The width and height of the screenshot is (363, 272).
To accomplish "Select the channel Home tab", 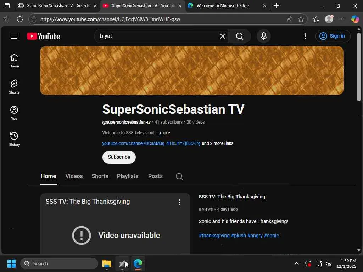I will [x=48, y=176].
